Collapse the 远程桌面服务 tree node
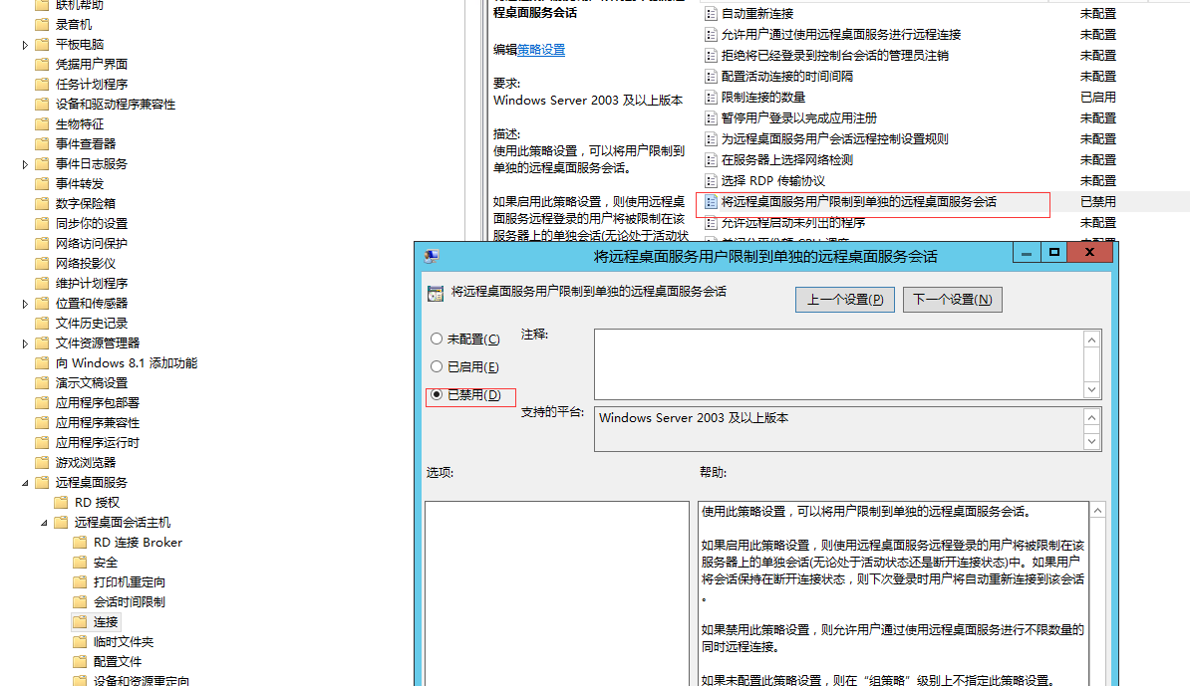The image size is (1190, 686). coord(25,483)
